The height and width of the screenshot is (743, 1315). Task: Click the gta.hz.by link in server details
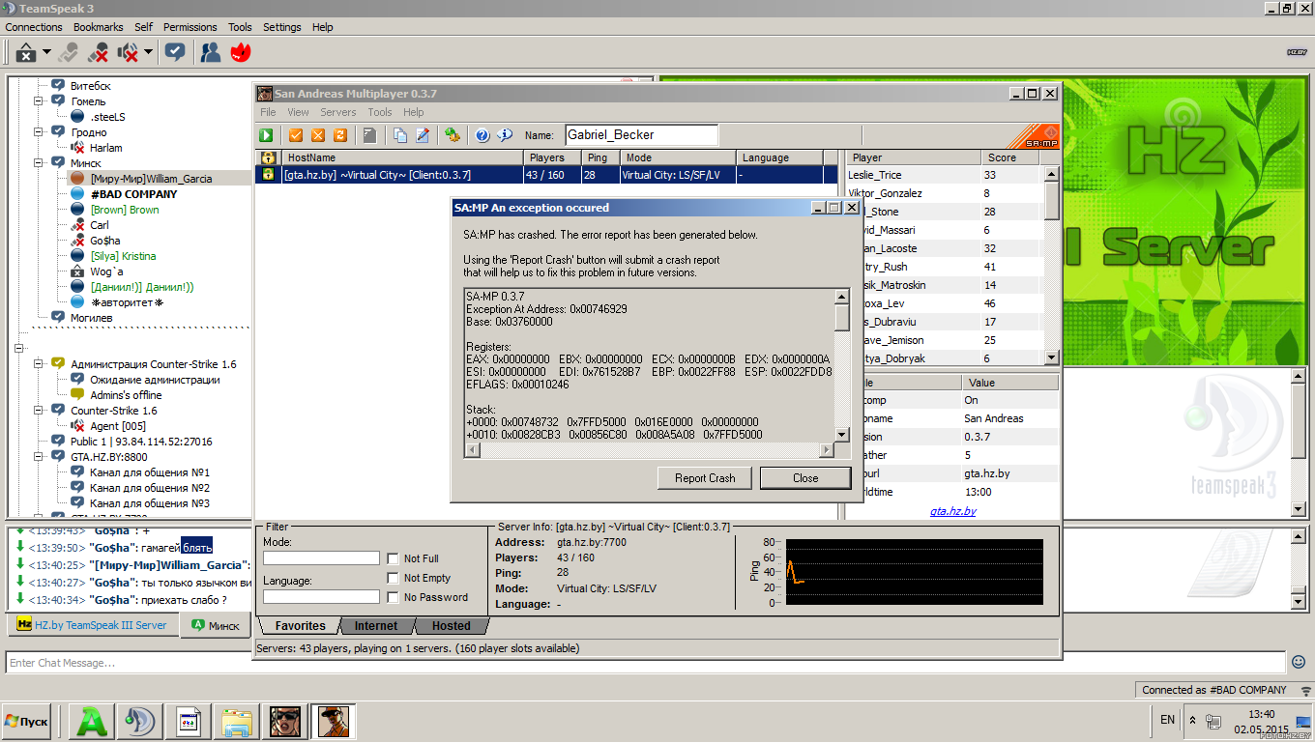(952, 511)
